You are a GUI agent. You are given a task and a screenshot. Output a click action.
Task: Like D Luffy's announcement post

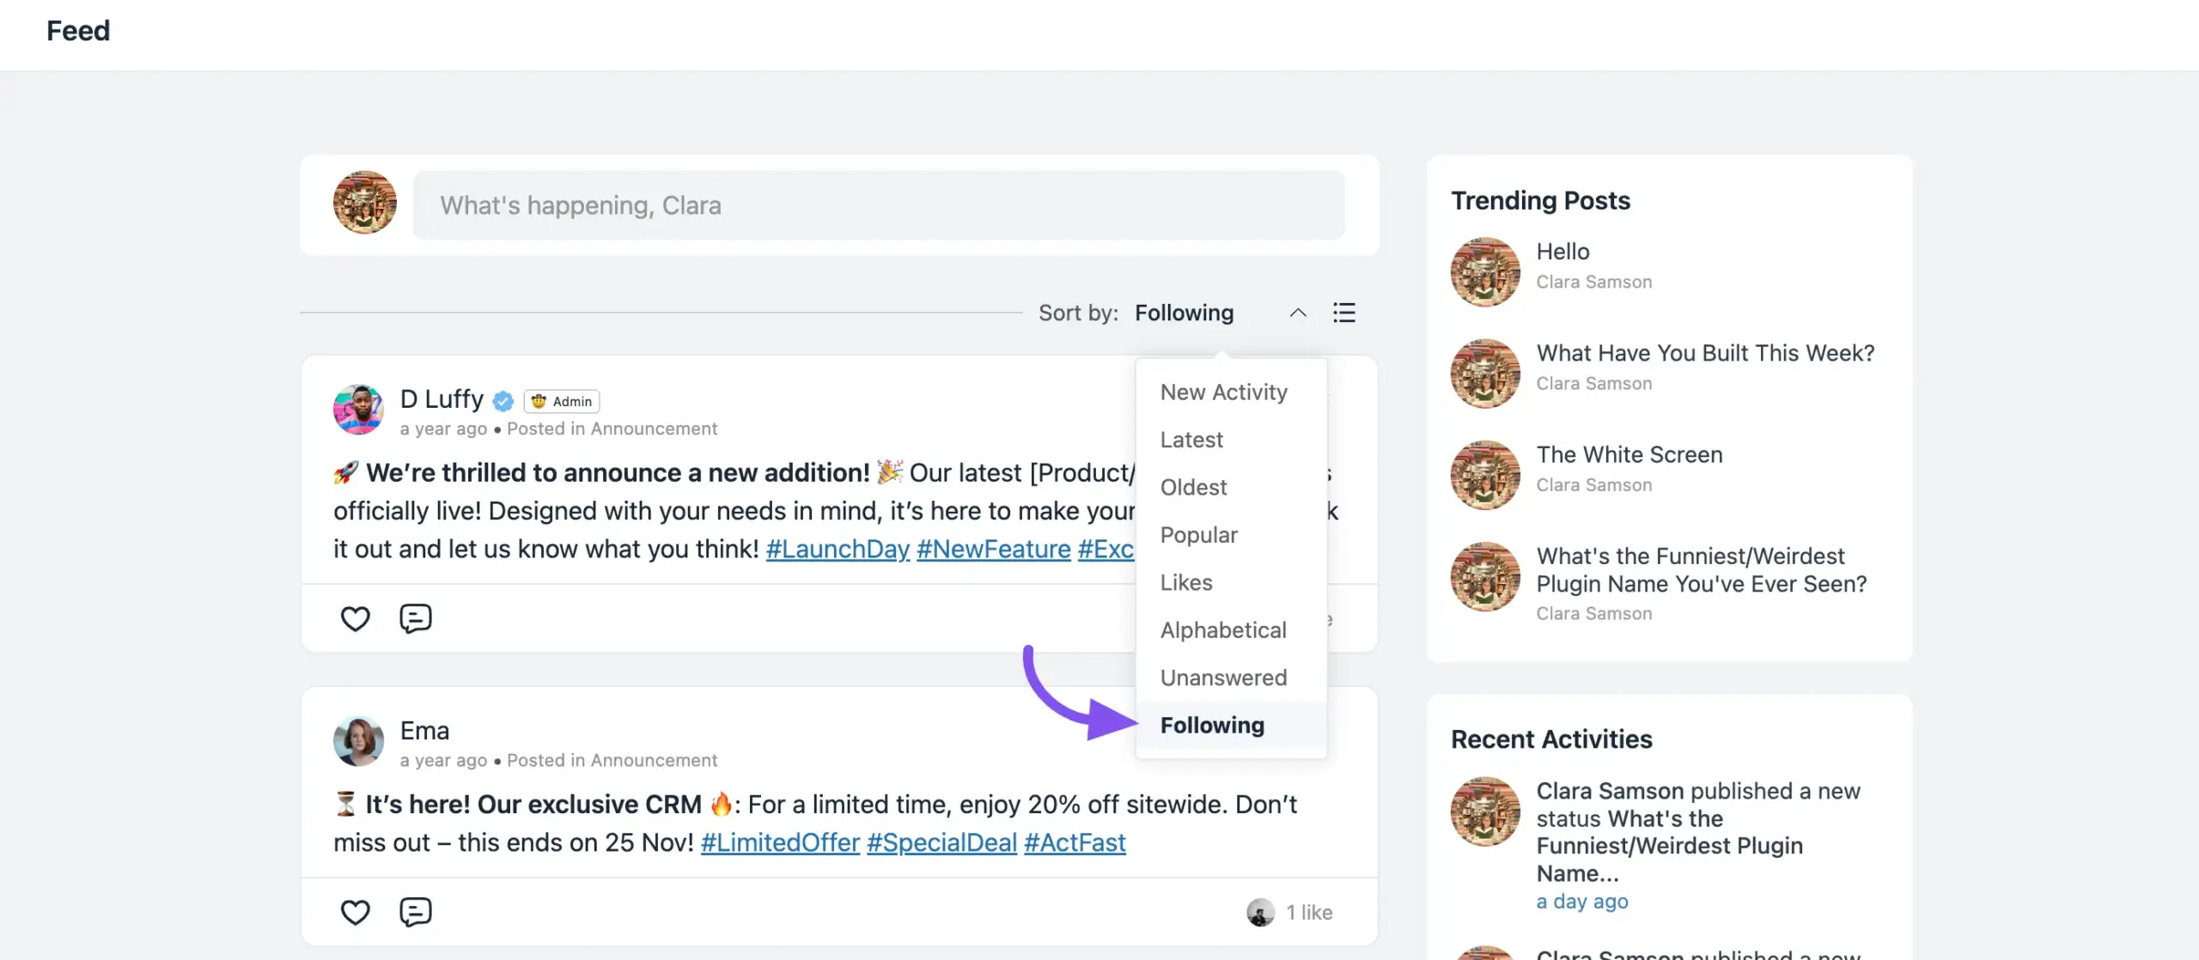pos(355,618)
